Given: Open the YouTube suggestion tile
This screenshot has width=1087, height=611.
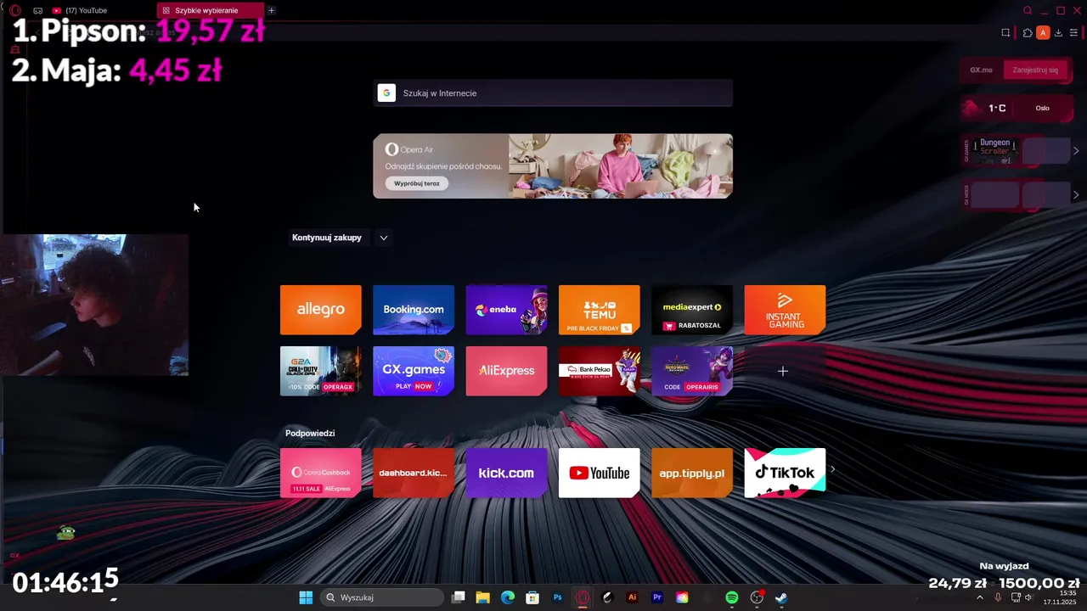Looking at the screenshot, I should click(600, 473).
